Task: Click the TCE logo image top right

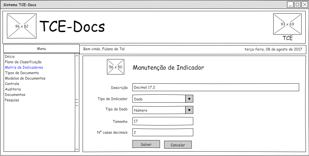Action: click(x=287, y=24)
